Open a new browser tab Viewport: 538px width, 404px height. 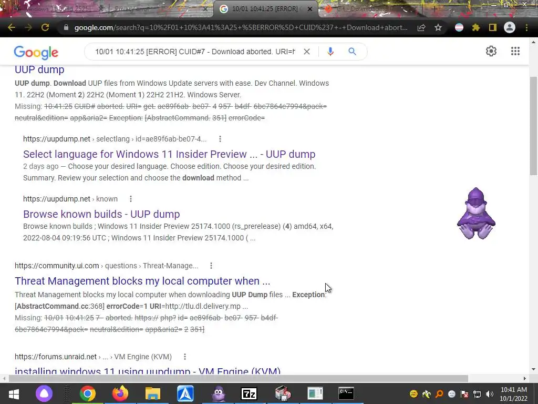(x=434, y=9)
